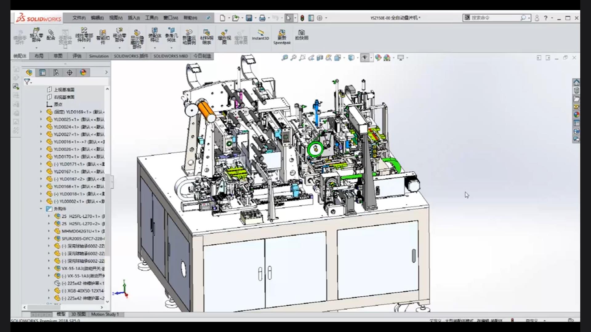This screenshot has height=332, width=591.
Task: Click the File Properties list icon
Action: 311,18
